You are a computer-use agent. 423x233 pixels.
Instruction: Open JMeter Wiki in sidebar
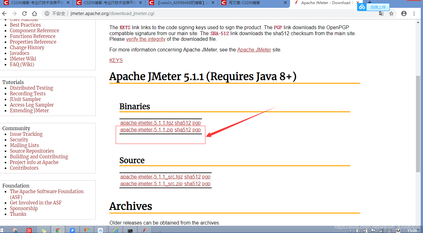pyautogui.click(x=23, y=59)
